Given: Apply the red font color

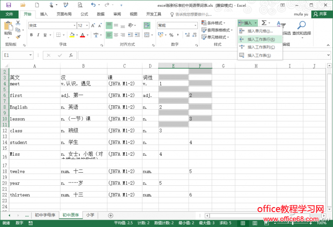Looking at the screenshot, I should tap(83, 35).
